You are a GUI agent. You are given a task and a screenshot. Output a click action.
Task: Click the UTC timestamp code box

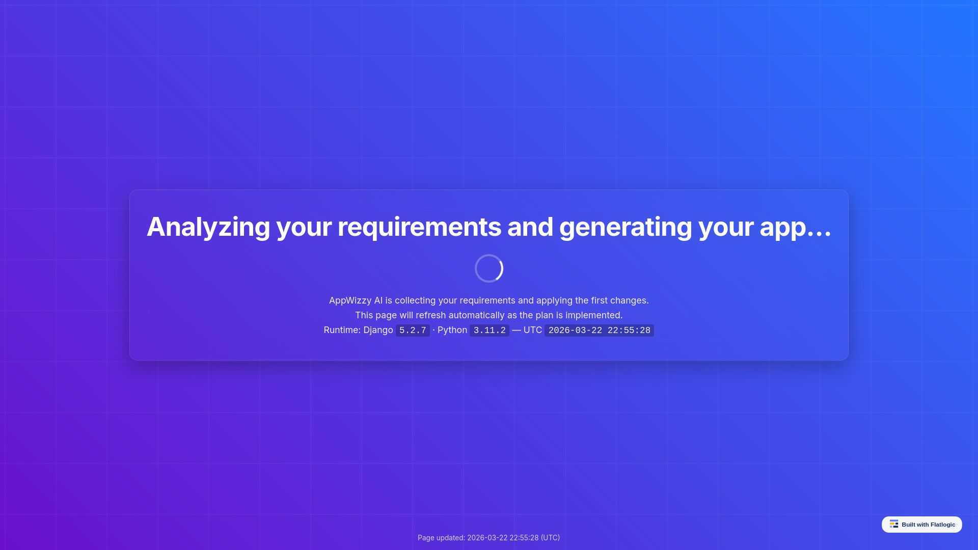(599, 331)
